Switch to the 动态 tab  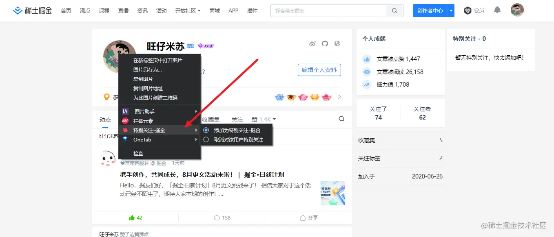click(x=105, y=120)
